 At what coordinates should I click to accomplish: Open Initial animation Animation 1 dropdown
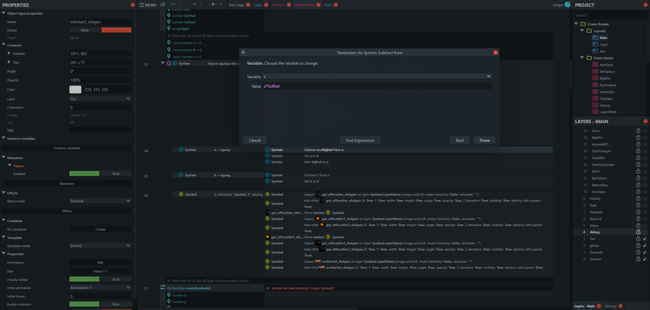[x=100, y=287]
